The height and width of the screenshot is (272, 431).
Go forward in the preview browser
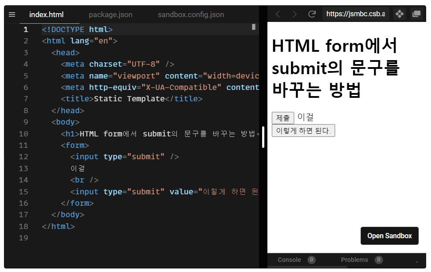pos(294,14)
